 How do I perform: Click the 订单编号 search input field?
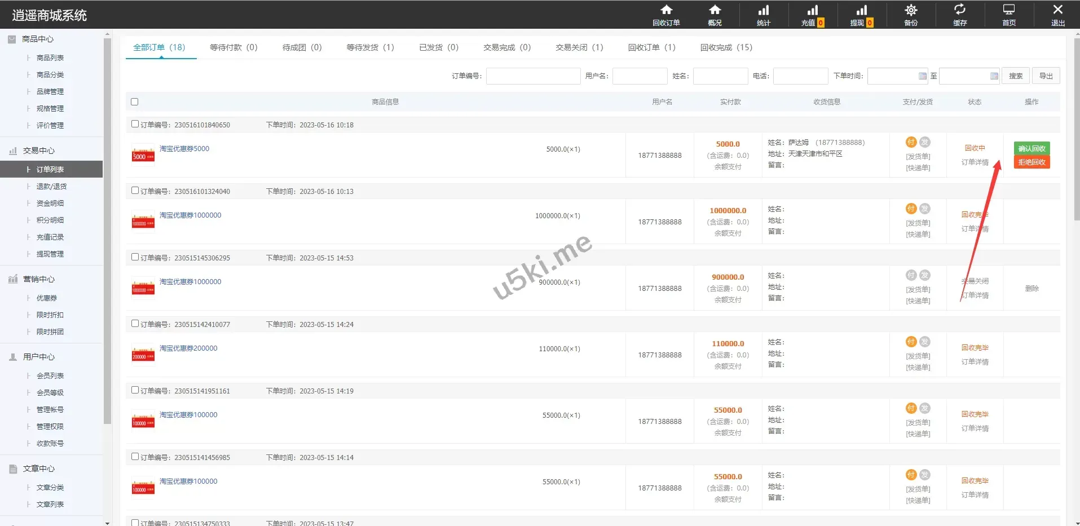click(x=533, y=76)
